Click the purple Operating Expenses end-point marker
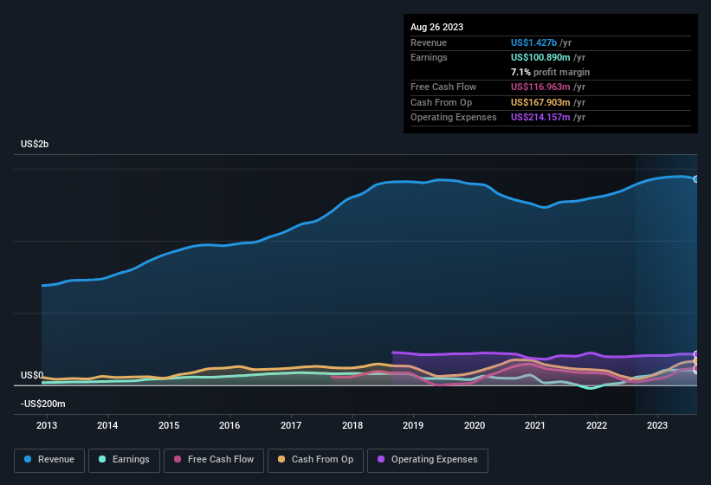The image size is (711, 485). click(x=696, y=354)
